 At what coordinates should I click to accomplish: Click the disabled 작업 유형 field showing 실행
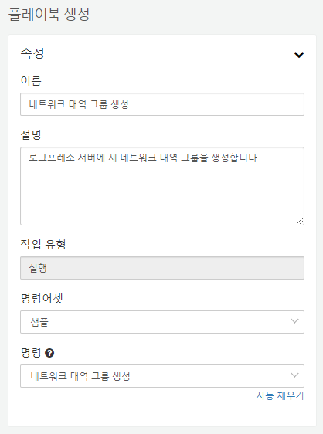pos(162,268)
